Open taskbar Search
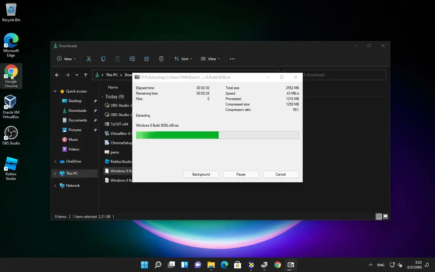Image resolution: width=435 pixels, height=272 pixels. click(x=158, y=265)
